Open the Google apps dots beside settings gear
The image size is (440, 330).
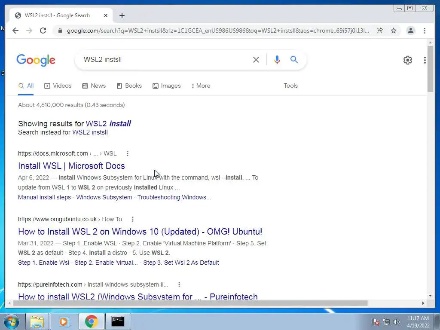coord(425,60)
